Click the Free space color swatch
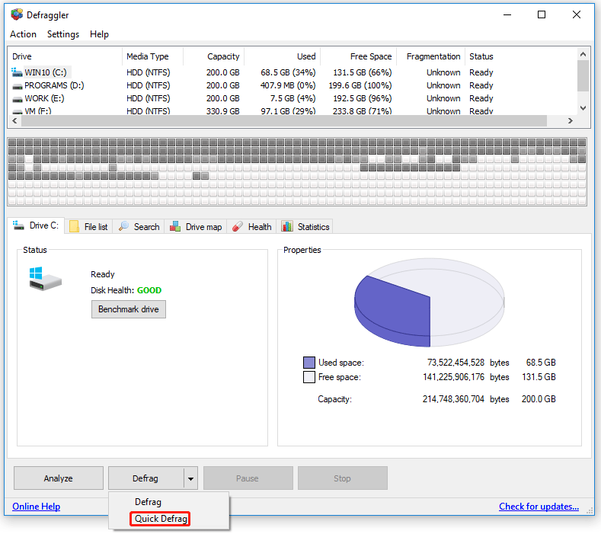This screenshot has height=534, width=601. coord(309,377)
